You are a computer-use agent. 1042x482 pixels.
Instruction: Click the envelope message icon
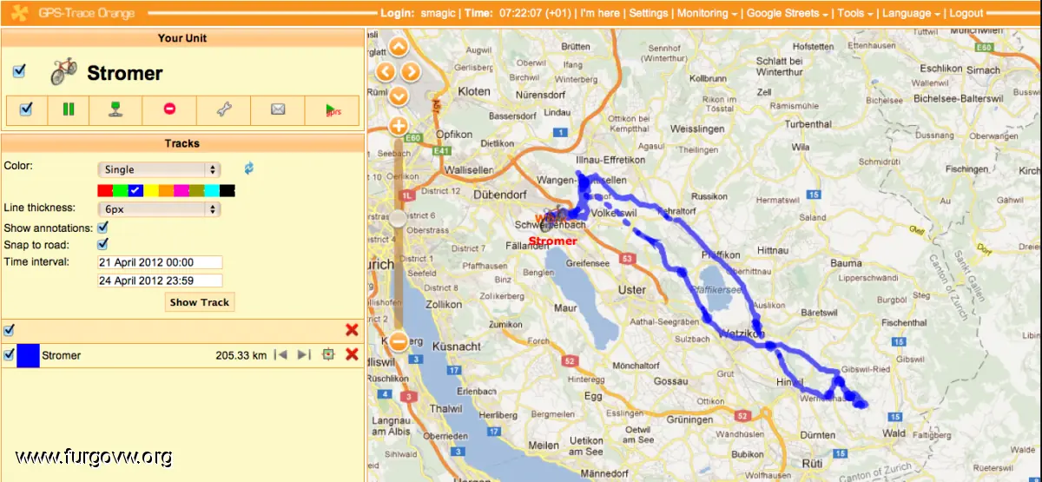(278, 109)
